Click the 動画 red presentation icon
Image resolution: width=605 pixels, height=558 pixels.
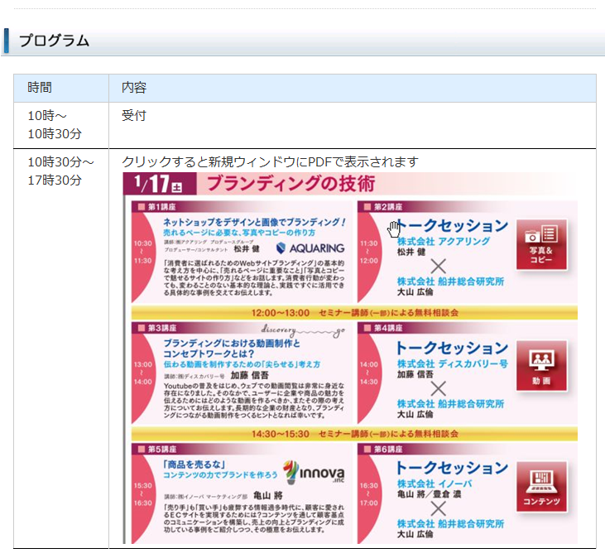click(x=541, y=365)
